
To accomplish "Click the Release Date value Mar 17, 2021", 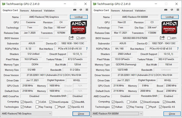I will click(120, 33).
